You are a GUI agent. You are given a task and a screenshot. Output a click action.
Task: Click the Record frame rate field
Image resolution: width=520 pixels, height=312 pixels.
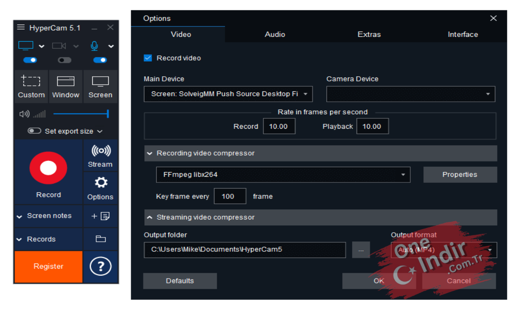tap(279, 127)
